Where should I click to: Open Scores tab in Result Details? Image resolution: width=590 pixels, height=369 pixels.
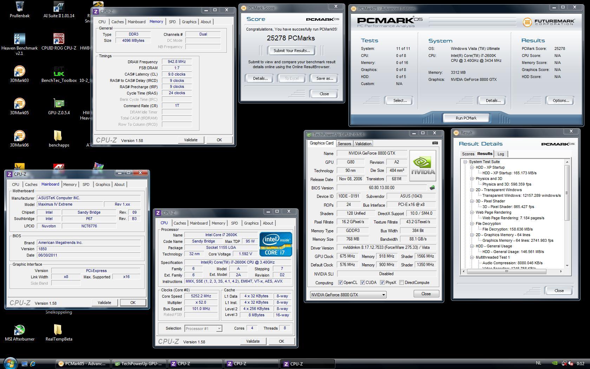pos(468,154)
